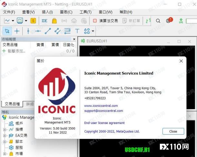The height and width of the screenshot is (157, 197).
Task: Click the EURUSD,H1 chart candle icon
Action: pos(83,41)
